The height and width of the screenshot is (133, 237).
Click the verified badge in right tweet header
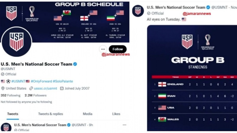(208, 7)
